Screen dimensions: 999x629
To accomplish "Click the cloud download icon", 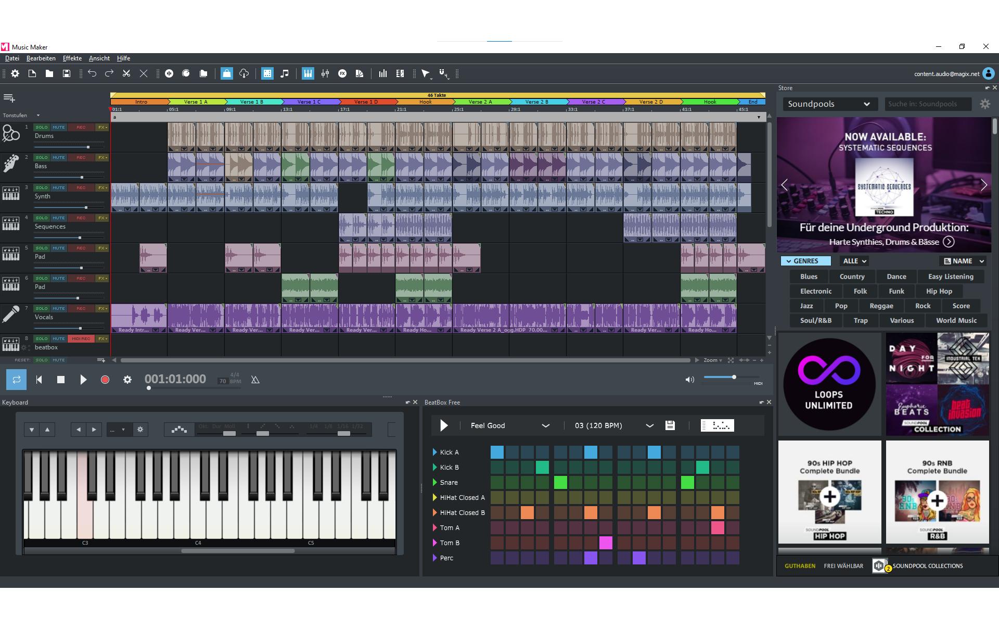I will pos(244,74).
